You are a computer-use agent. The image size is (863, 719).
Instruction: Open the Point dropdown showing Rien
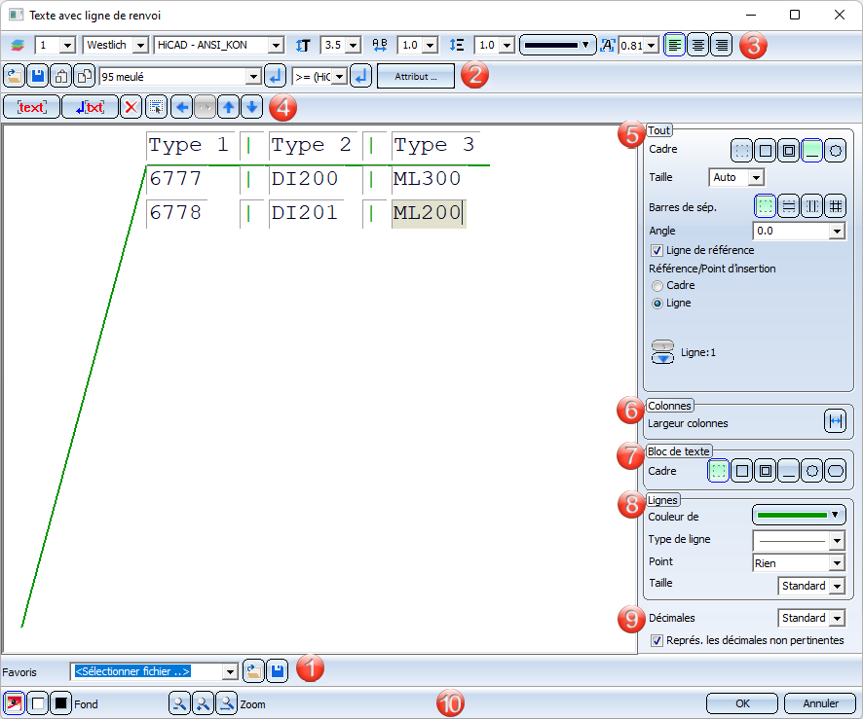tap(837, 563)
